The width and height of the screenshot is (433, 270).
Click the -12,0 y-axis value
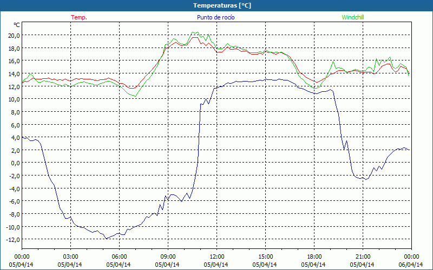click(13, 240)
